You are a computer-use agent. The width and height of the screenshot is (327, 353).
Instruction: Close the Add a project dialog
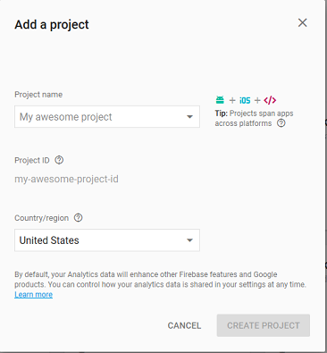coord(302,22)
